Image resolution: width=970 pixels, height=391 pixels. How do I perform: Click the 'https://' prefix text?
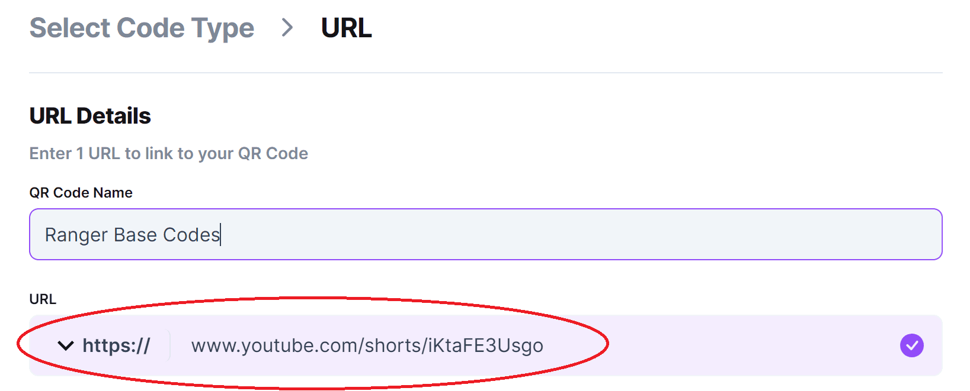(x=116, y=345)
